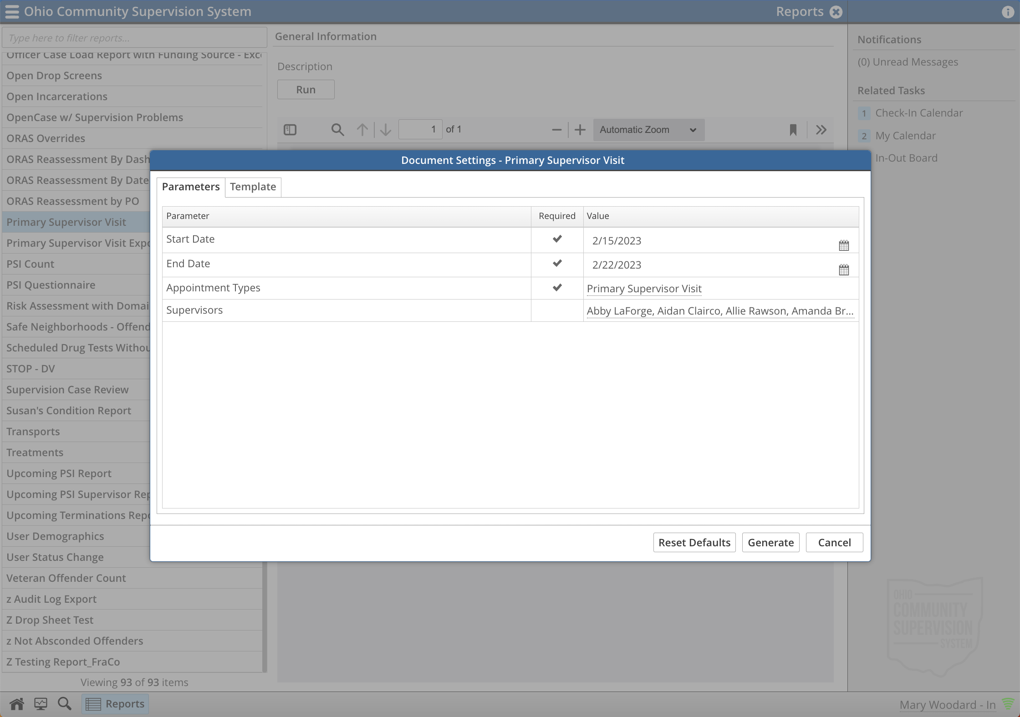1020x717 pixels.
Task: Click the Start Date required checkmark
Action: [x=557, y=239]
